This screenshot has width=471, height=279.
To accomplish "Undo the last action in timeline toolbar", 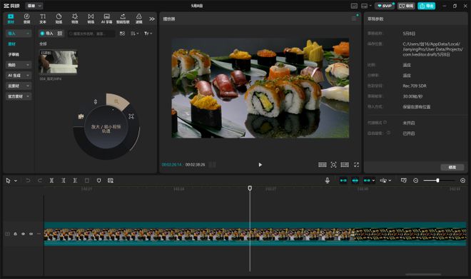I will coord(28,181).
